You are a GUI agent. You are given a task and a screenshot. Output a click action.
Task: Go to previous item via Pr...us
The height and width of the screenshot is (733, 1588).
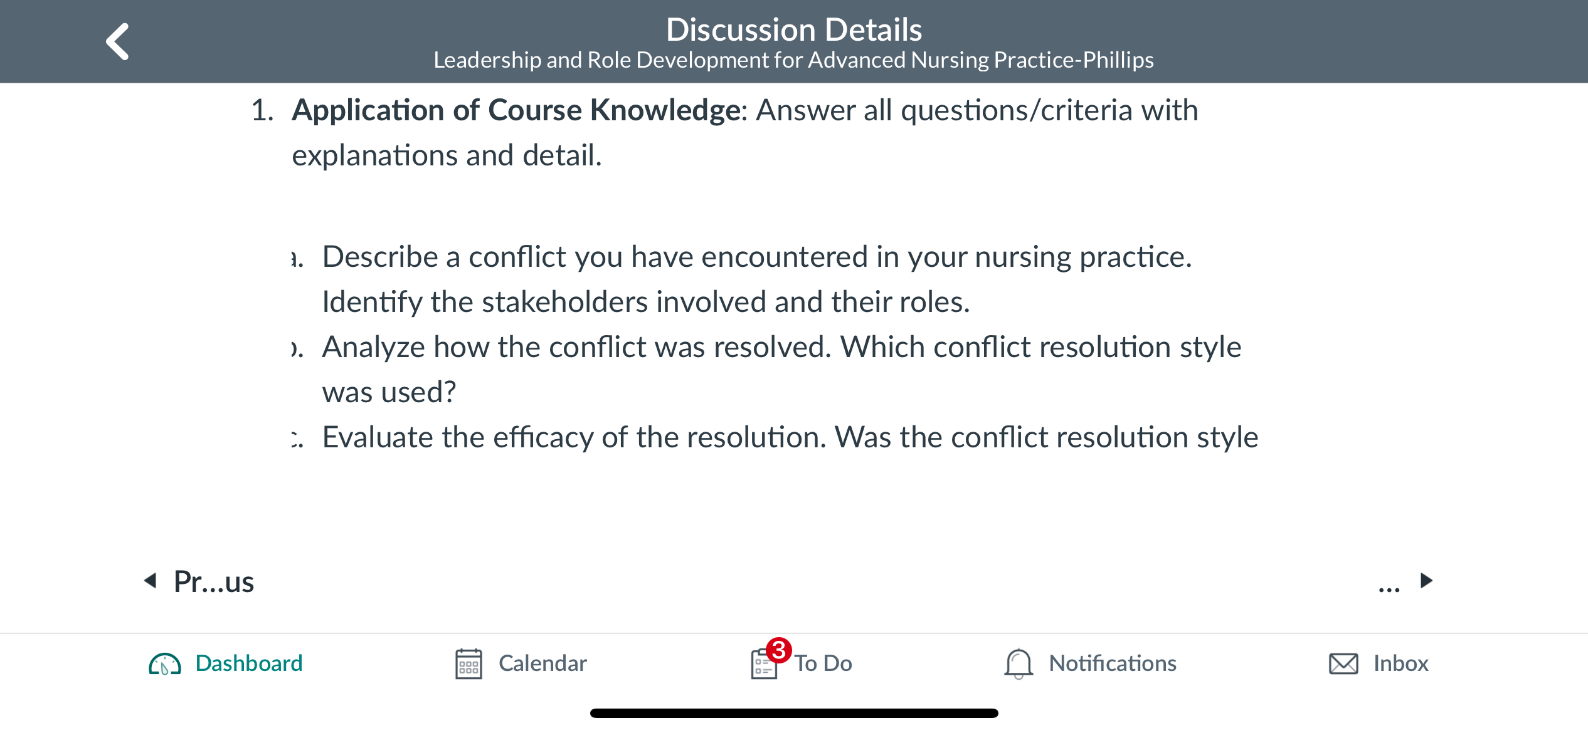click(214, 582)
